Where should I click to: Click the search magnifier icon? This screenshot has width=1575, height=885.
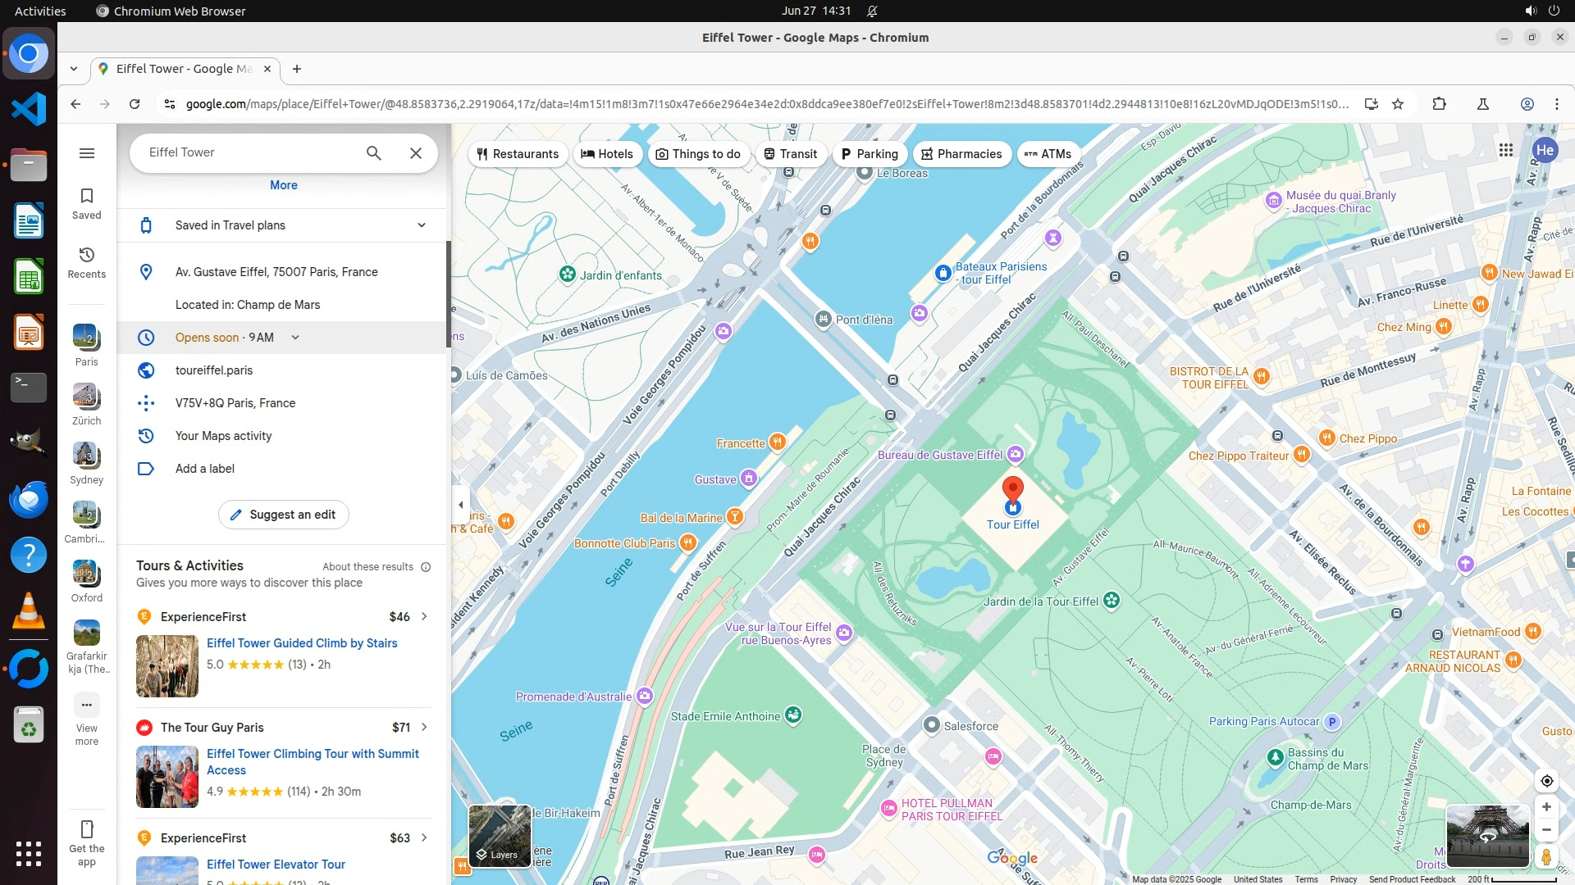[374, 153]
